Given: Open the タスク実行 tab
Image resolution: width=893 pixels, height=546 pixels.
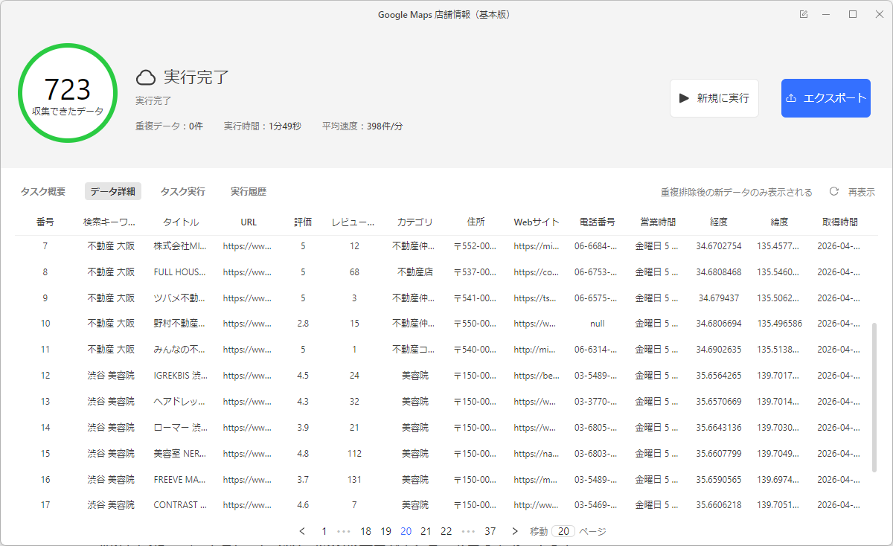Looking at the screenshot, I should pos(183,192).
